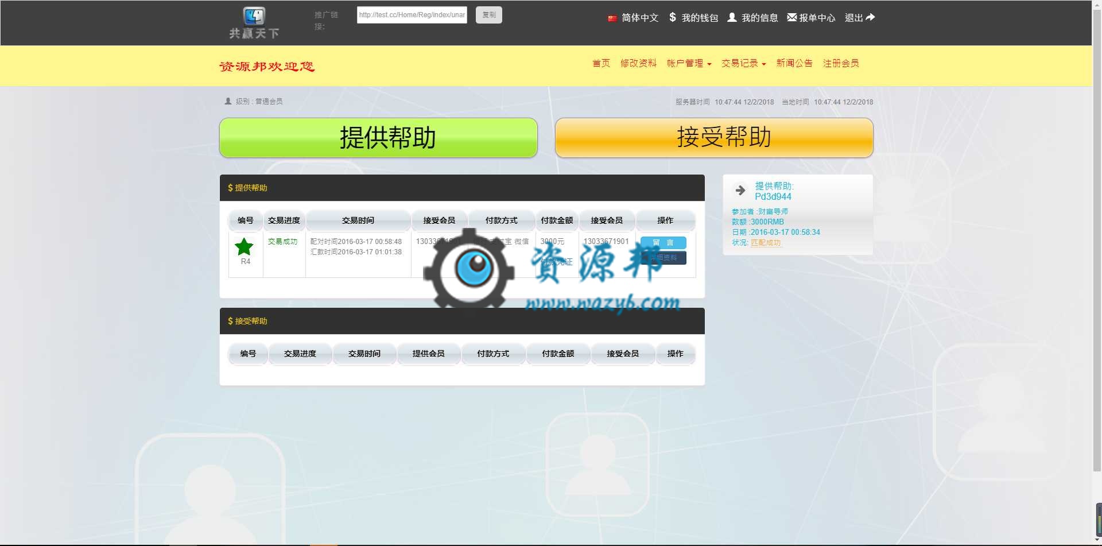Open 报单中心 link
This screenshot has height=546, width=1102.
(817, 18)
